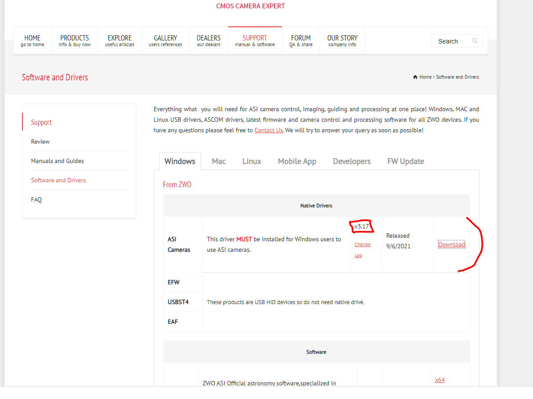This screenshot has width=533, height=399.
Task: Open the OUR STORY company info menu
Action: pos(342,40)
